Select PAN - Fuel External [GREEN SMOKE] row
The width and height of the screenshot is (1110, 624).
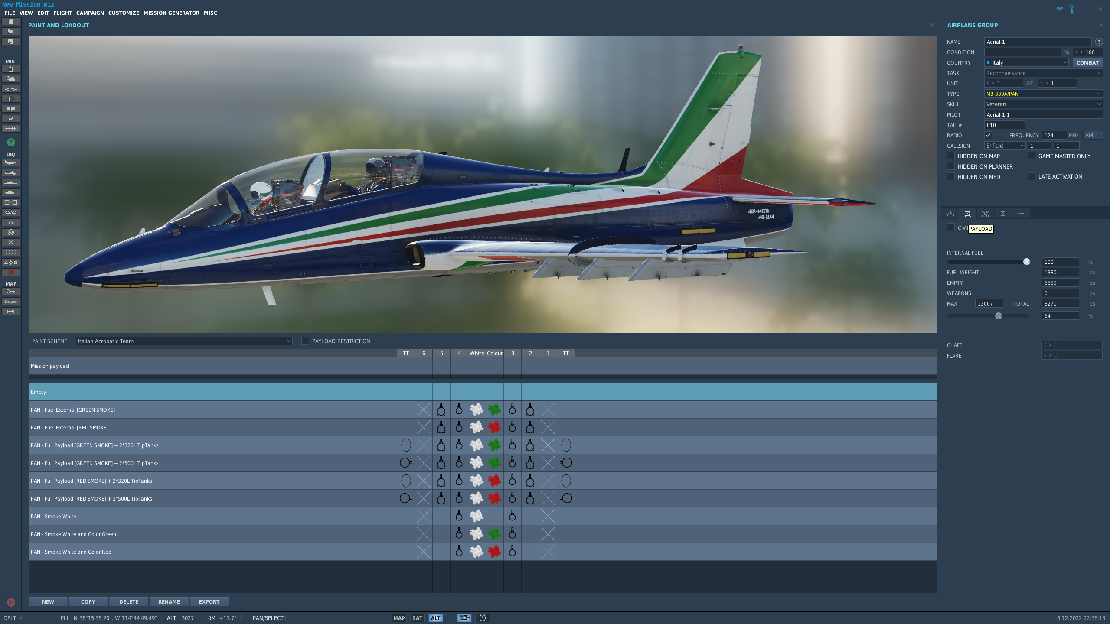(483, 409)
